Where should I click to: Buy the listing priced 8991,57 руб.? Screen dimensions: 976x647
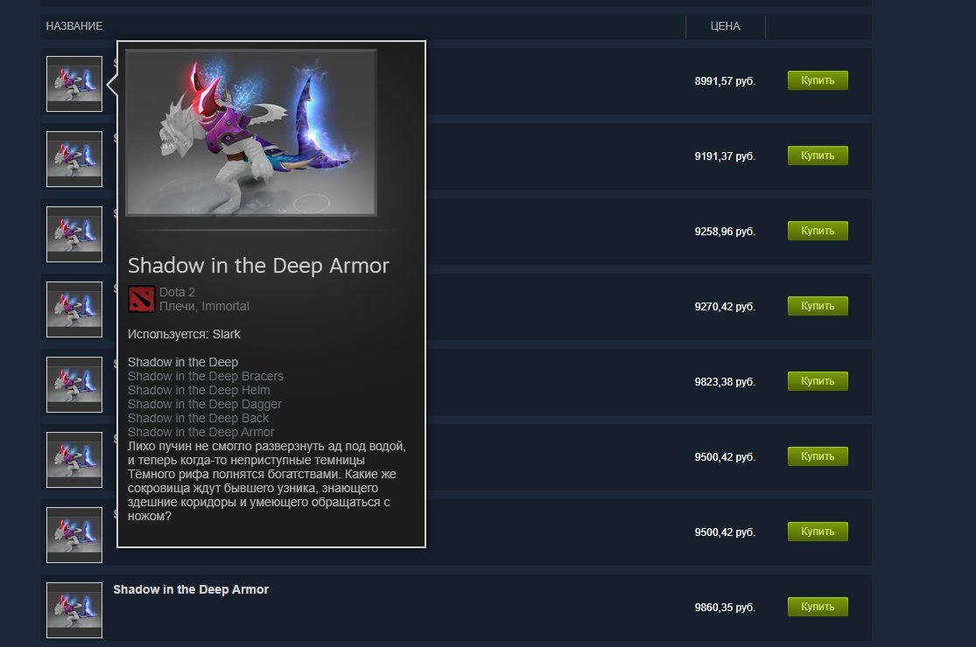(x=818, y=80)
